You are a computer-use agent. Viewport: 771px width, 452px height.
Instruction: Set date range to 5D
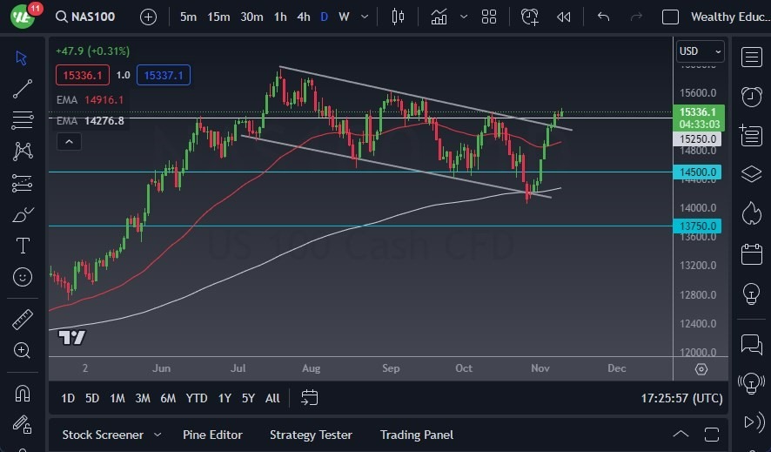(92, 398)
